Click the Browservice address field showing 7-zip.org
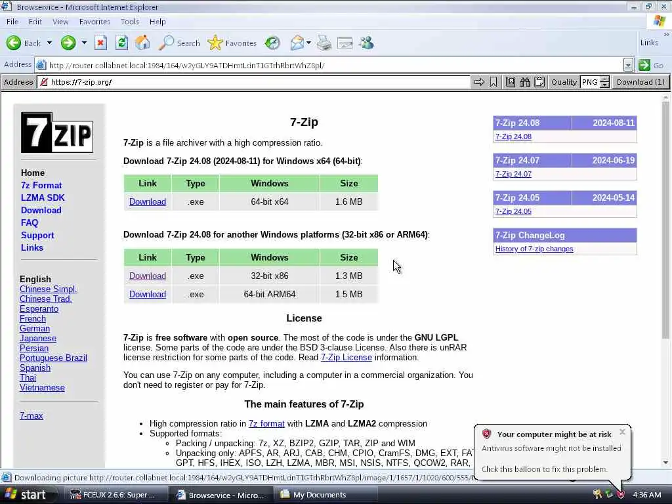 point(254,82)
